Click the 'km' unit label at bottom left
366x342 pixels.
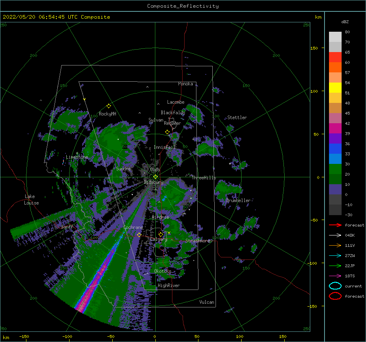[6, 338]
